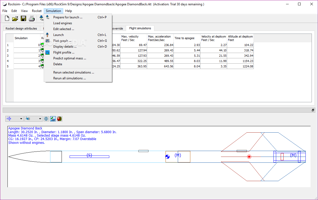This screenshot has width=318, height=200.
Task: Click deployment altitude cell 342.94
Action: tap(240, 55)
